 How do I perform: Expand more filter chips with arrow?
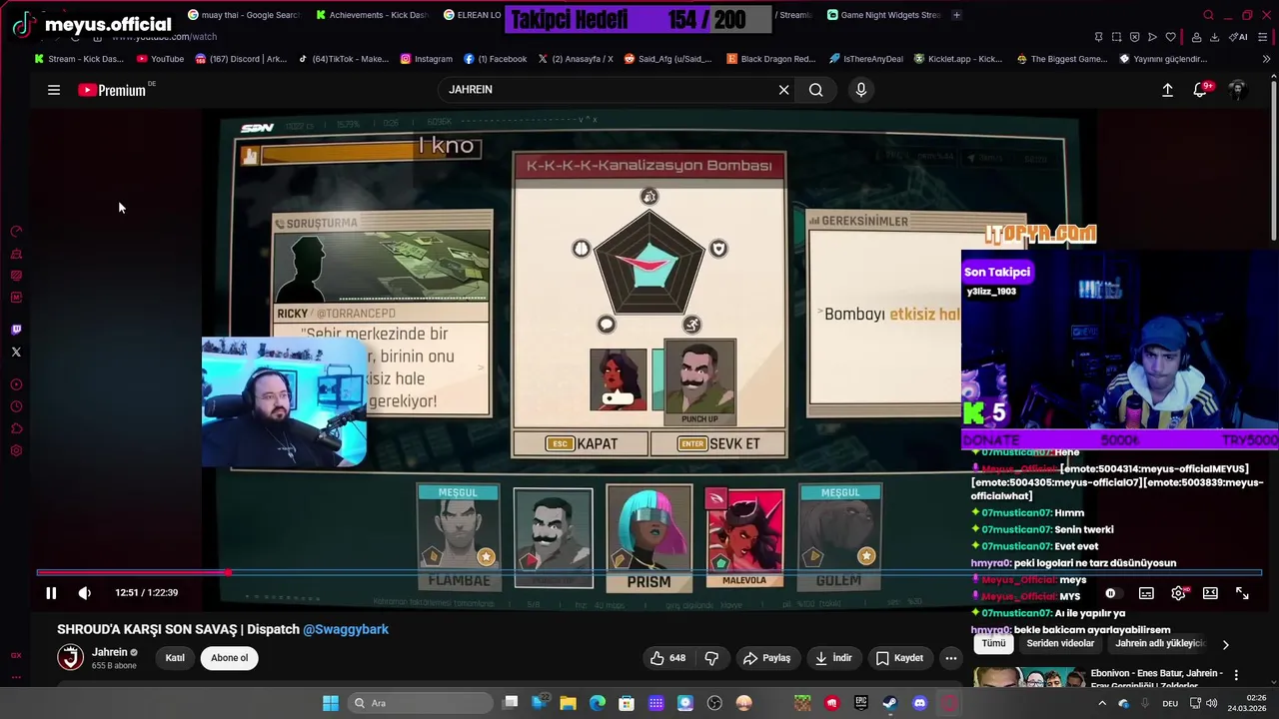click(x=1226, y=644)
